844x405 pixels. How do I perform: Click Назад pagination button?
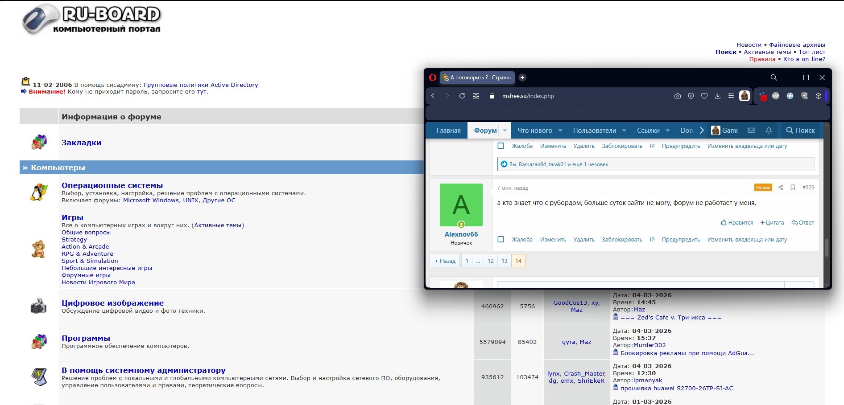[x=445, y=261]
